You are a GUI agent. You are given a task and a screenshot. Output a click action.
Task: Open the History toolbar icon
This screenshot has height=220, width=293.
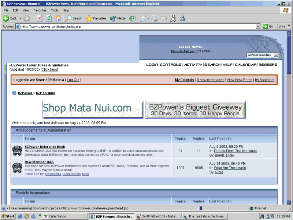(133, 18)
